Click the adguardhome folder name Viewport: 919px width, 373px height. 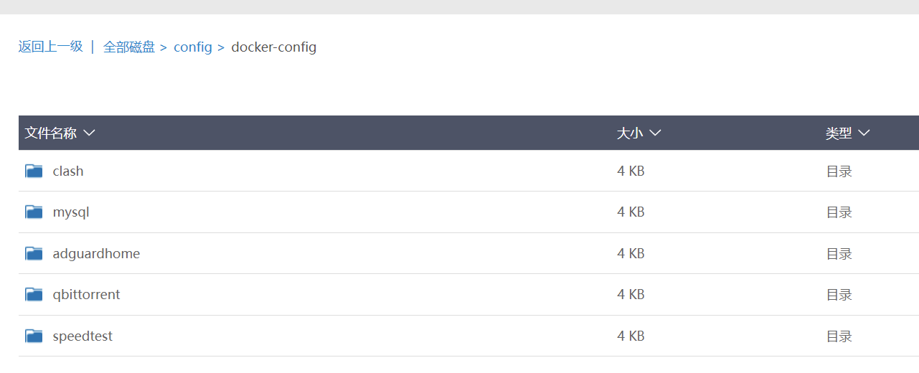[96, 254]
